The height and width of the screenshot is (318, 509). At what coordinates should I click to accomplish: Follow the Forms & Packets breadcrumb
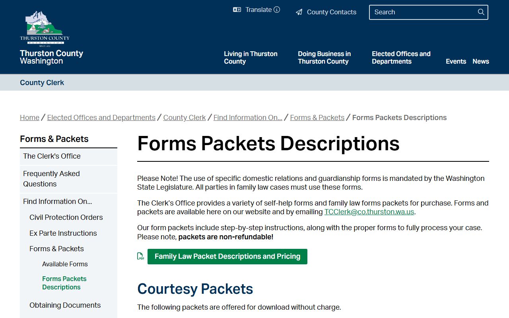(x=317, y=118)
